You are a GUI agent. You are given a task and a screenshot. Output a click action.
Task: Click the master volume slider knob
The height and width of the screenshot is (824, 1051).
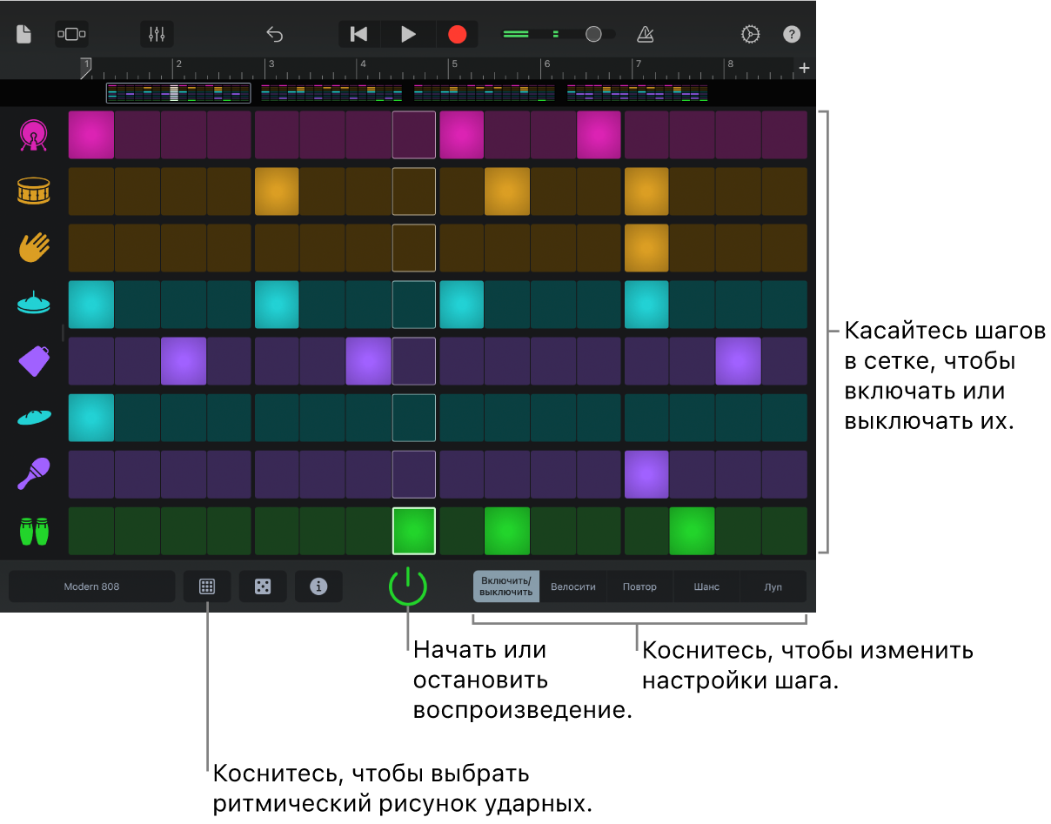pyautogui.click(x=593, y=35)
